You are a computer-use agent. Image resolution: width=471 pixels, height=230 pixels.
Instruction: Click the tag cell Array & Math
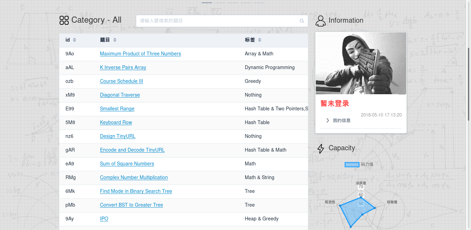[x=259, y=54]
